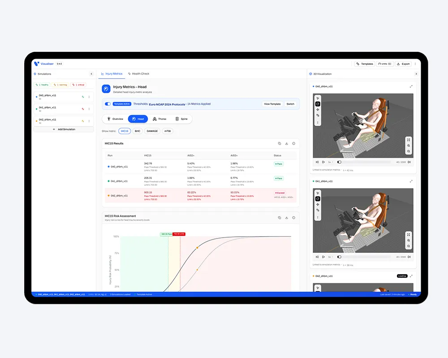Copy the HIC15 Risk Assessment chart
The image size is (448, 358).
279,217
